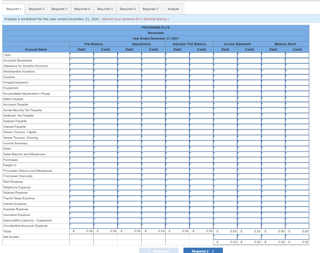Click the disabled Required 1 back button
The height and width of the screenshot is (253, 320).
tap(159, 251)
